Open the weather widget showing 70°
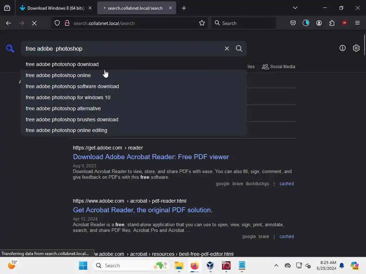 point(13,265)
